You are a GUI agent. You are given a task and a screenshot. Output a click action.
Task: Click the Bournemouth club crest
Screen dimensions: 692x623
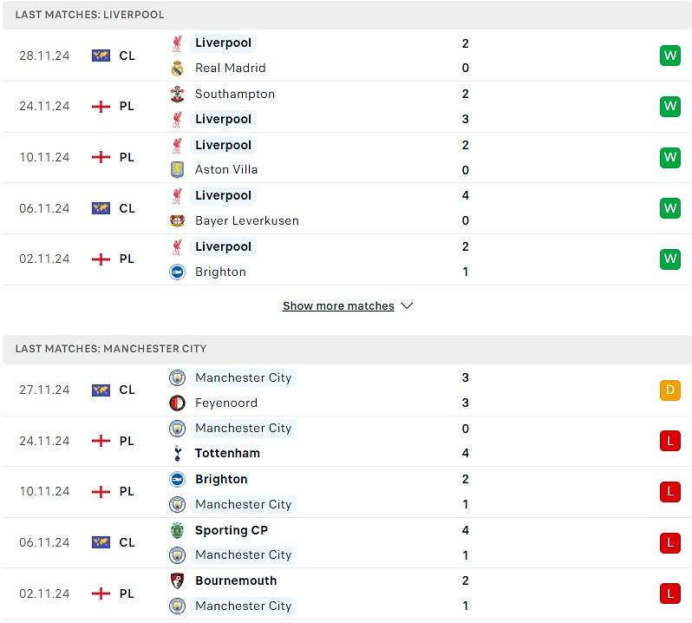[178, 580]
